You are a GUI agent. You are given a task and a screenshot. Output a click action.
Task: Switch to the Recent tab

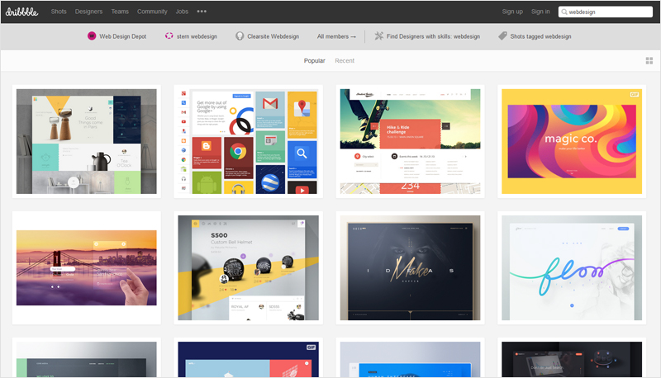[345, 60]
